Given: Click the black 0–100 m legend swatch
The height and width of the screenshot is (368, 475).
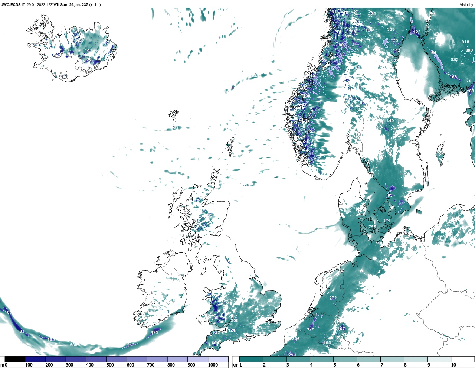Looking at the screenshot, I should tap(15, 359).
